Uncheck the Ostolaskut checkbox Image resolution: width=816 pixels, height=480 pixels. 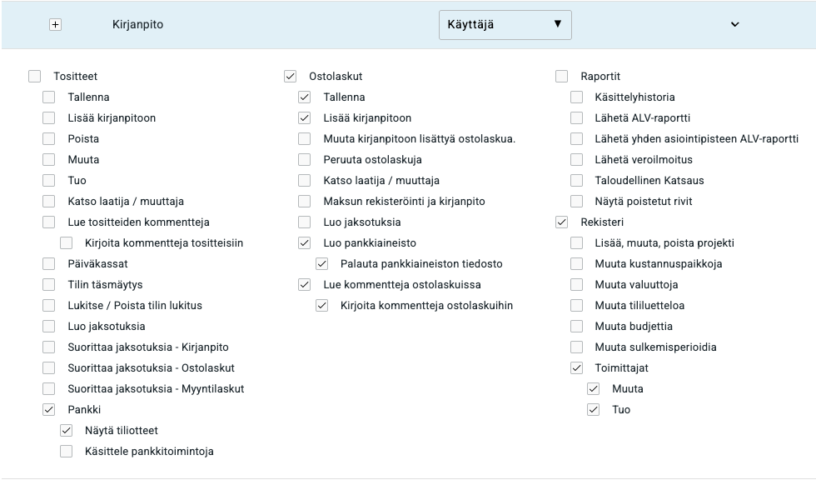point(291,77)
